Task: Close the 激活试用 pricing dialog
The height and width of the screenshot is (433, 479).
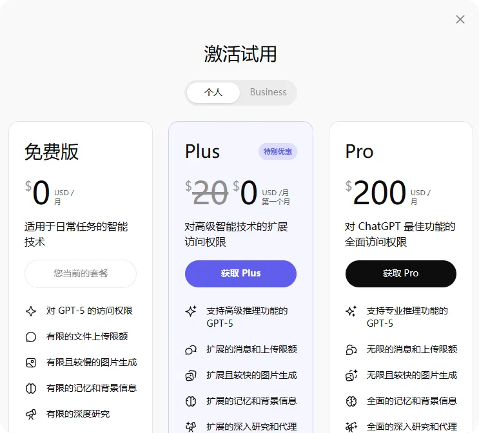Action: 460,19
